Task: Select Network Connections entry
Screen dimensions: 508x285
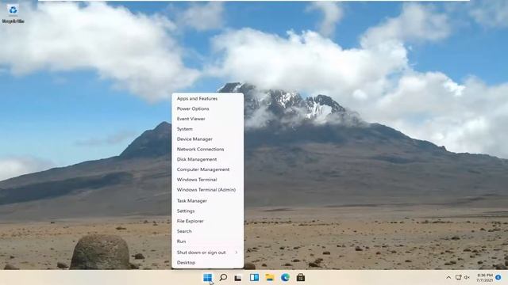Action: (x=208, y=150)
